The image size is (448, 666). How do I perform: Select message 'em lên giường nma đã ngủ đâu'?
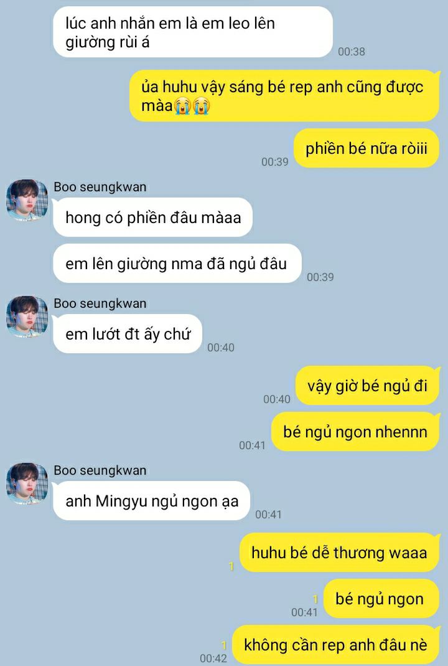pos(177,264)
